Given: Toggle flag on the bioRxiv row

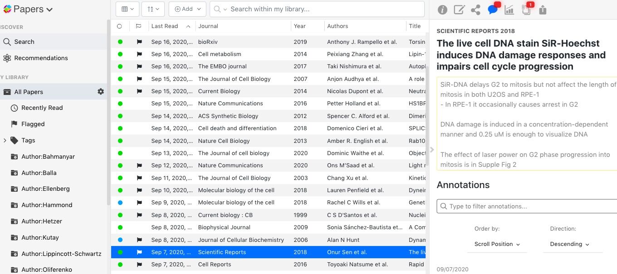Looking at the screenshot, I should point(139,42).
